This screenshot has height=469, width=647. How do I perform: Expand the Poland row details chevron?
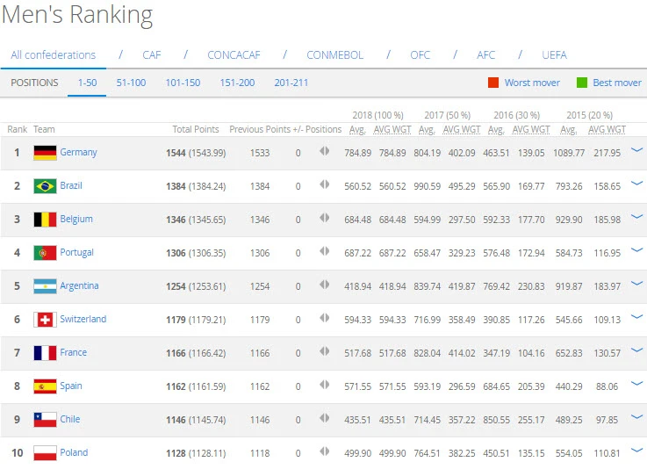636,451
